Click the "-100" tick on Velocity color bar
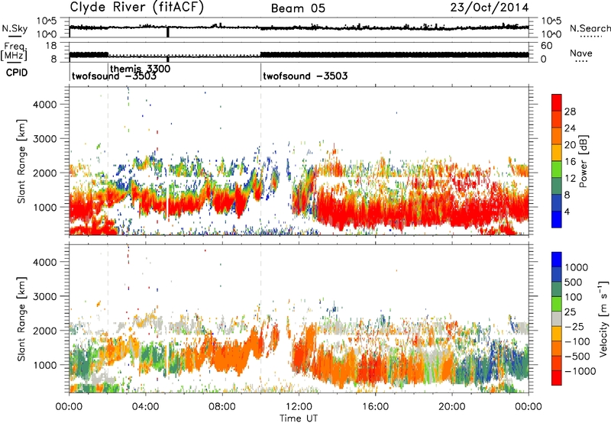 [x=577, y=341]
